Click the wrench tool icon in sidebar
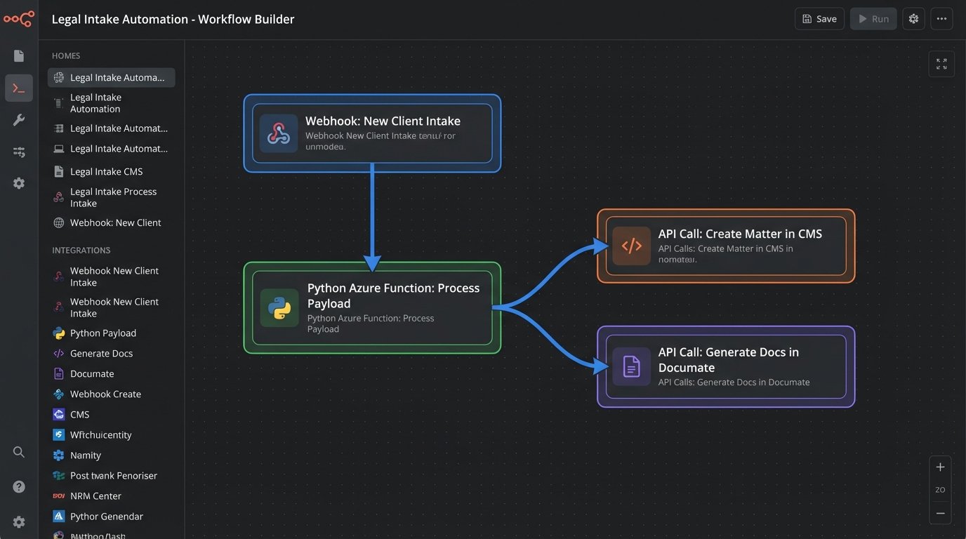Viewport: 966px width, 539px height. pyautogui.click(x=18, y=119)
